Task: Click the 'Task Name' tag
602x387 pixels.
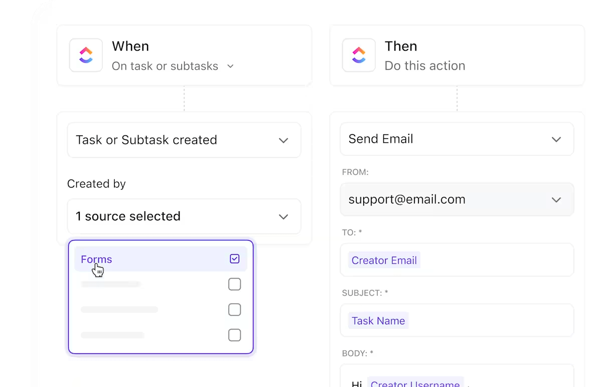Action: [x=378, y=321]
